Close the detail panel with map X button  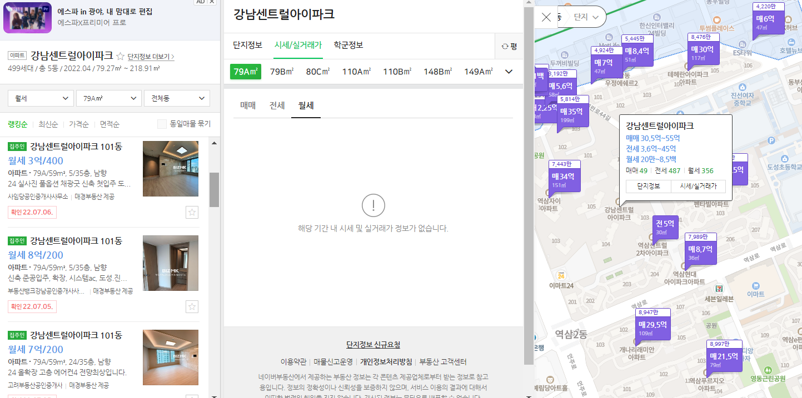coord(546,17)
